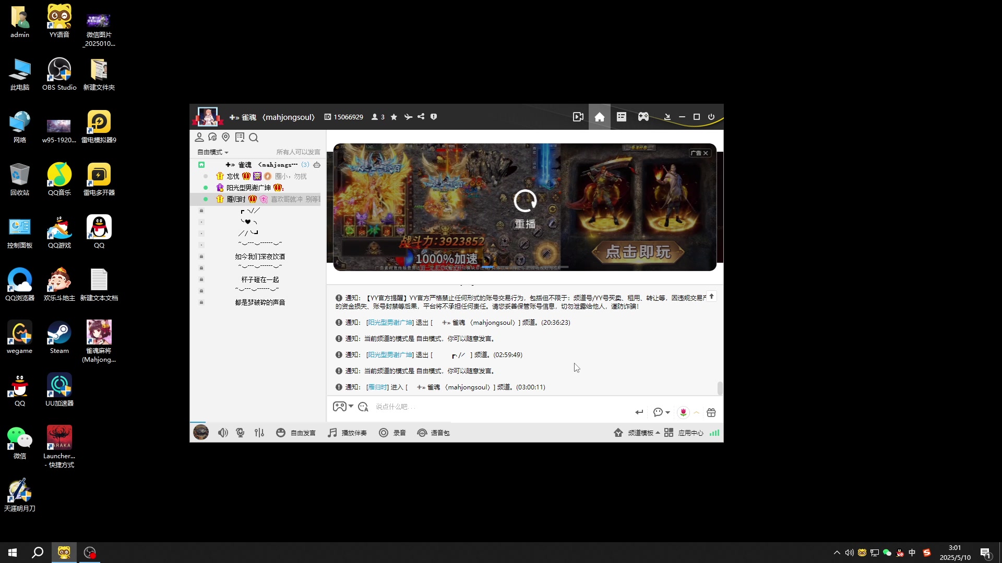1002x563 pixels.
Task: Send a flower with the rose icon
Action: click(x=683, y=412)
